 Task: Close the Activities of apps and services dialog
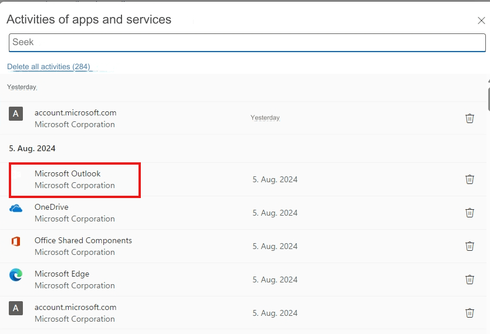[x=481, y=21]
